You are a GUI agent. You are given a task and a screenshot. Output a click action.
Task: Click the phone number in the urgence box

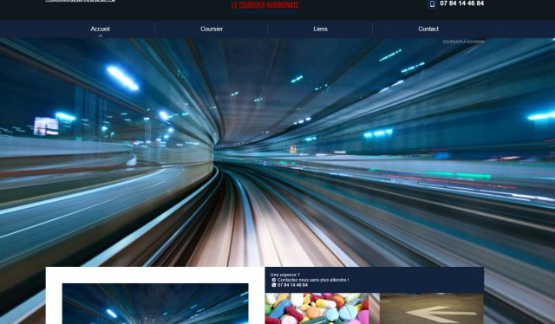(292, 285)
